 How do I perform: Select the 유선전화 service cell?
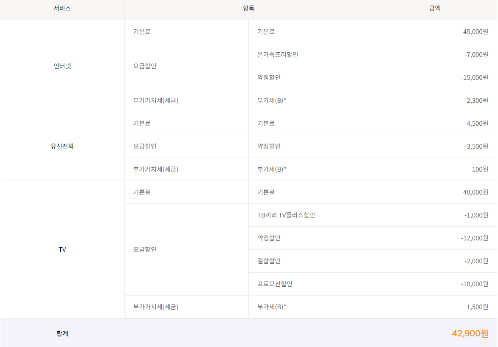(62, 147)
